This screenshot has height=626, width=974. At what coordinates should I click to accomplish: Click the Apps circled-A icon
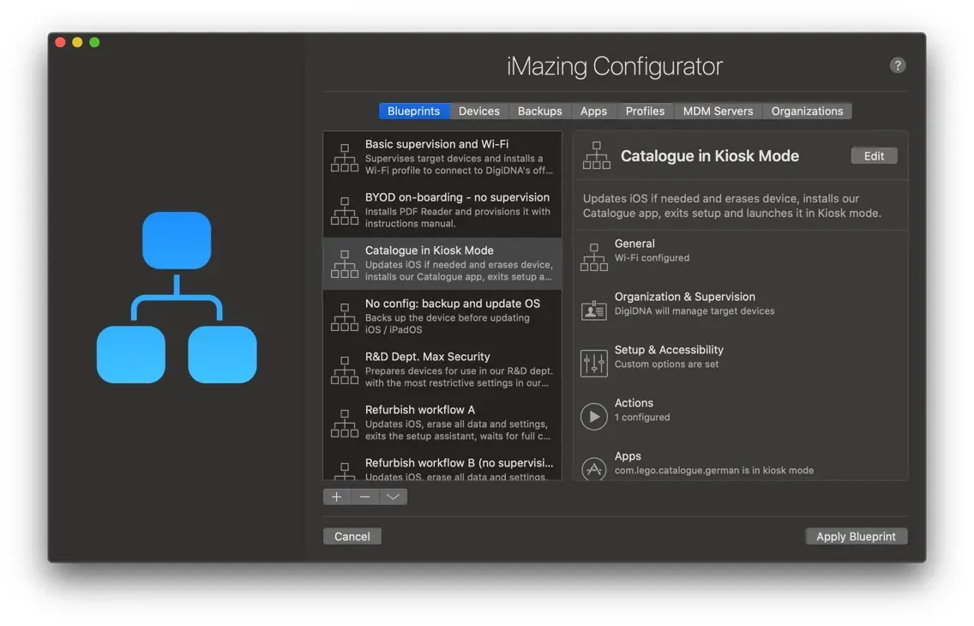tap(594, 469)
